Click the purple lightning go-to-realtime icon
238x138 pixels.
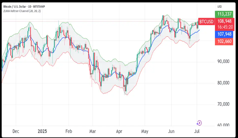pyautogui.click(x=199, y=123)
